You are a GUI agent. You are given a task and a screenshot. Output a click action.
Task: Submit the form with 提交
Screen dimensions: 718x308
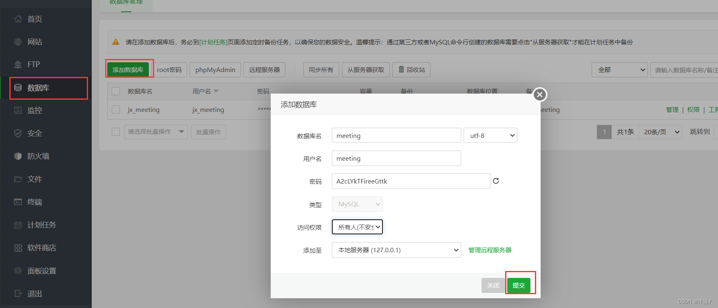coord(519,285)
